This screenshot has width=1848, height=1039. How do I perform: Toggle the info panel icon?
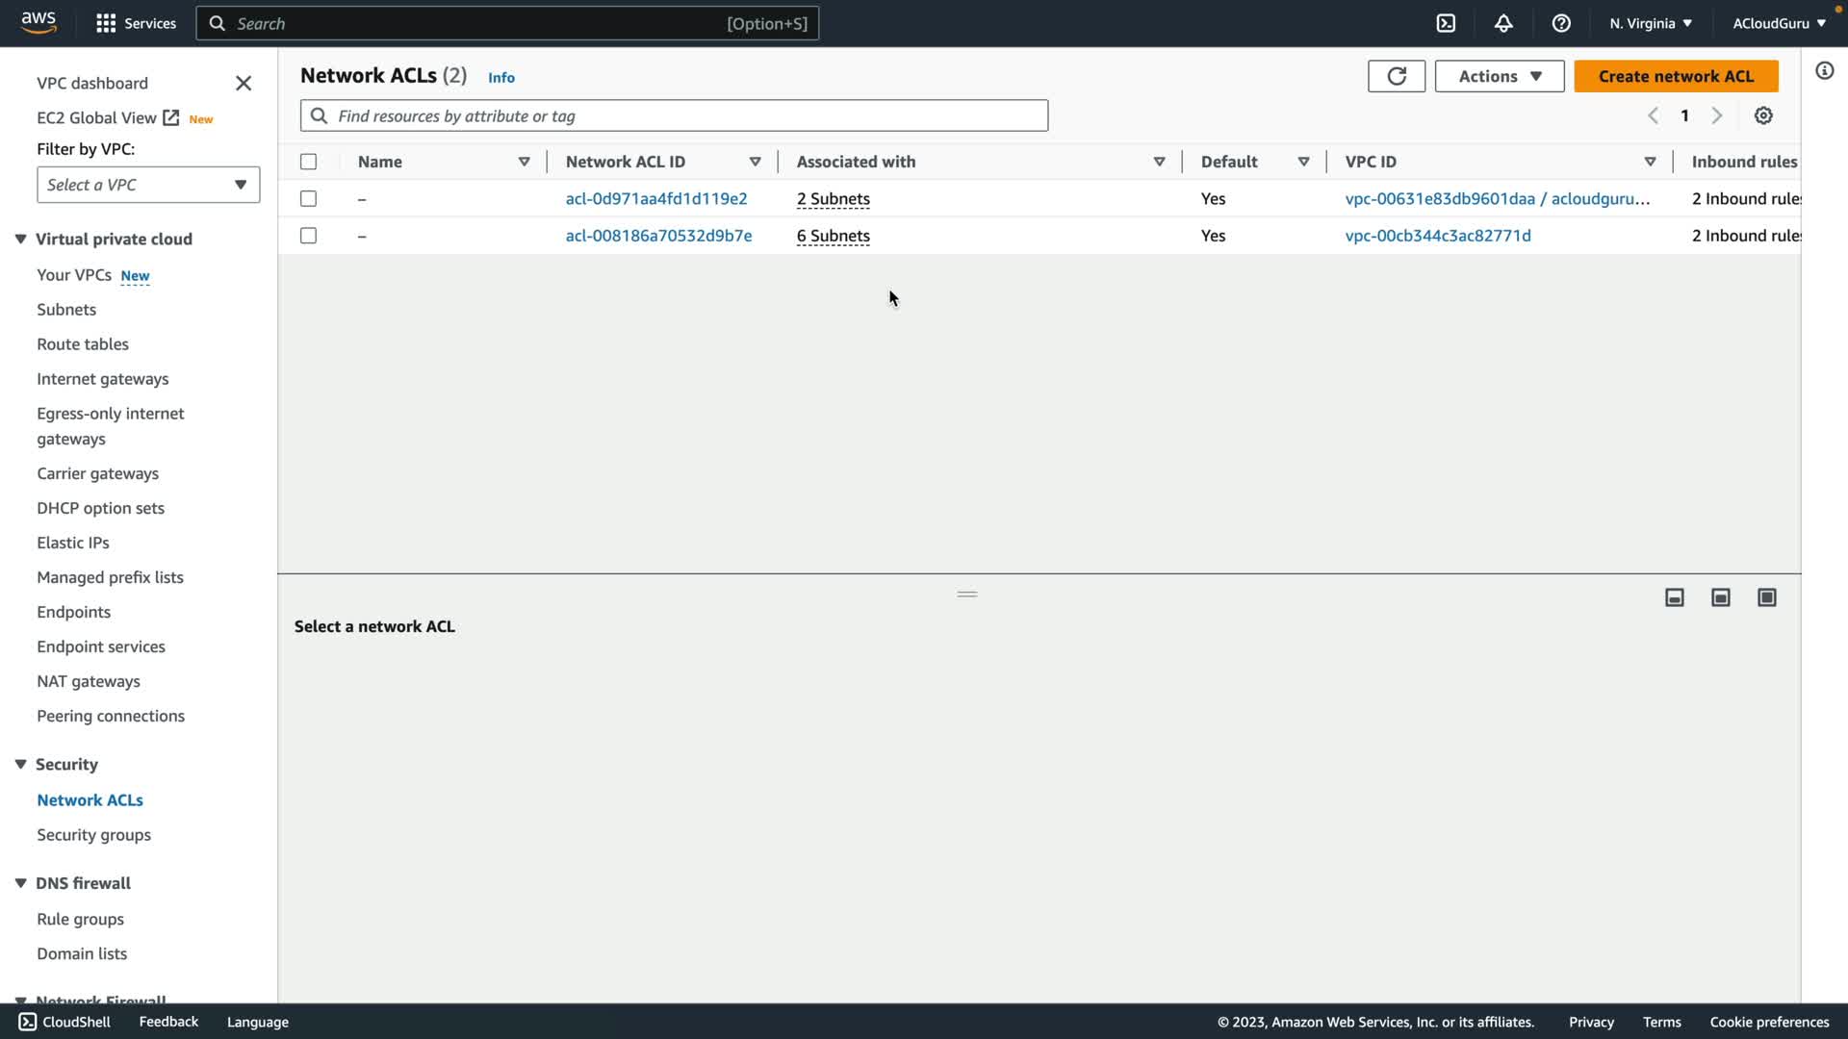[x=1824, y=71]
